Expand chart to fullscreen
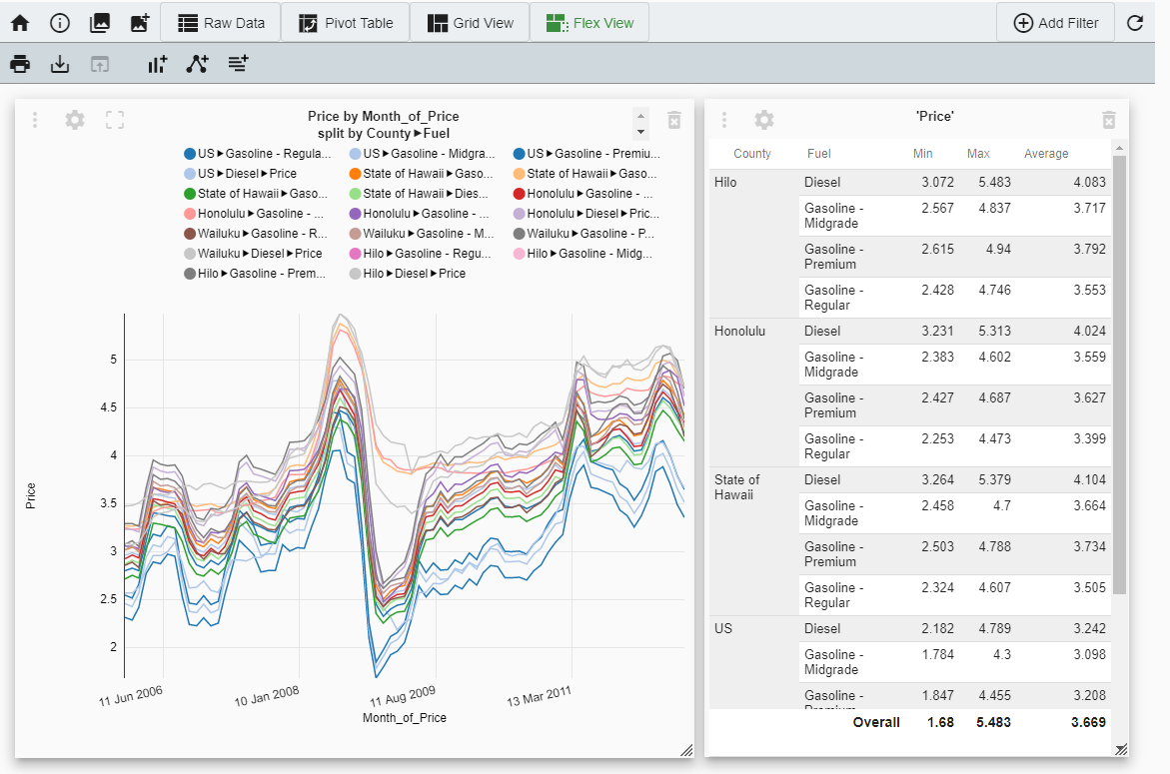This screenshot has width=1170, height=774. click(x=115, y=120)
